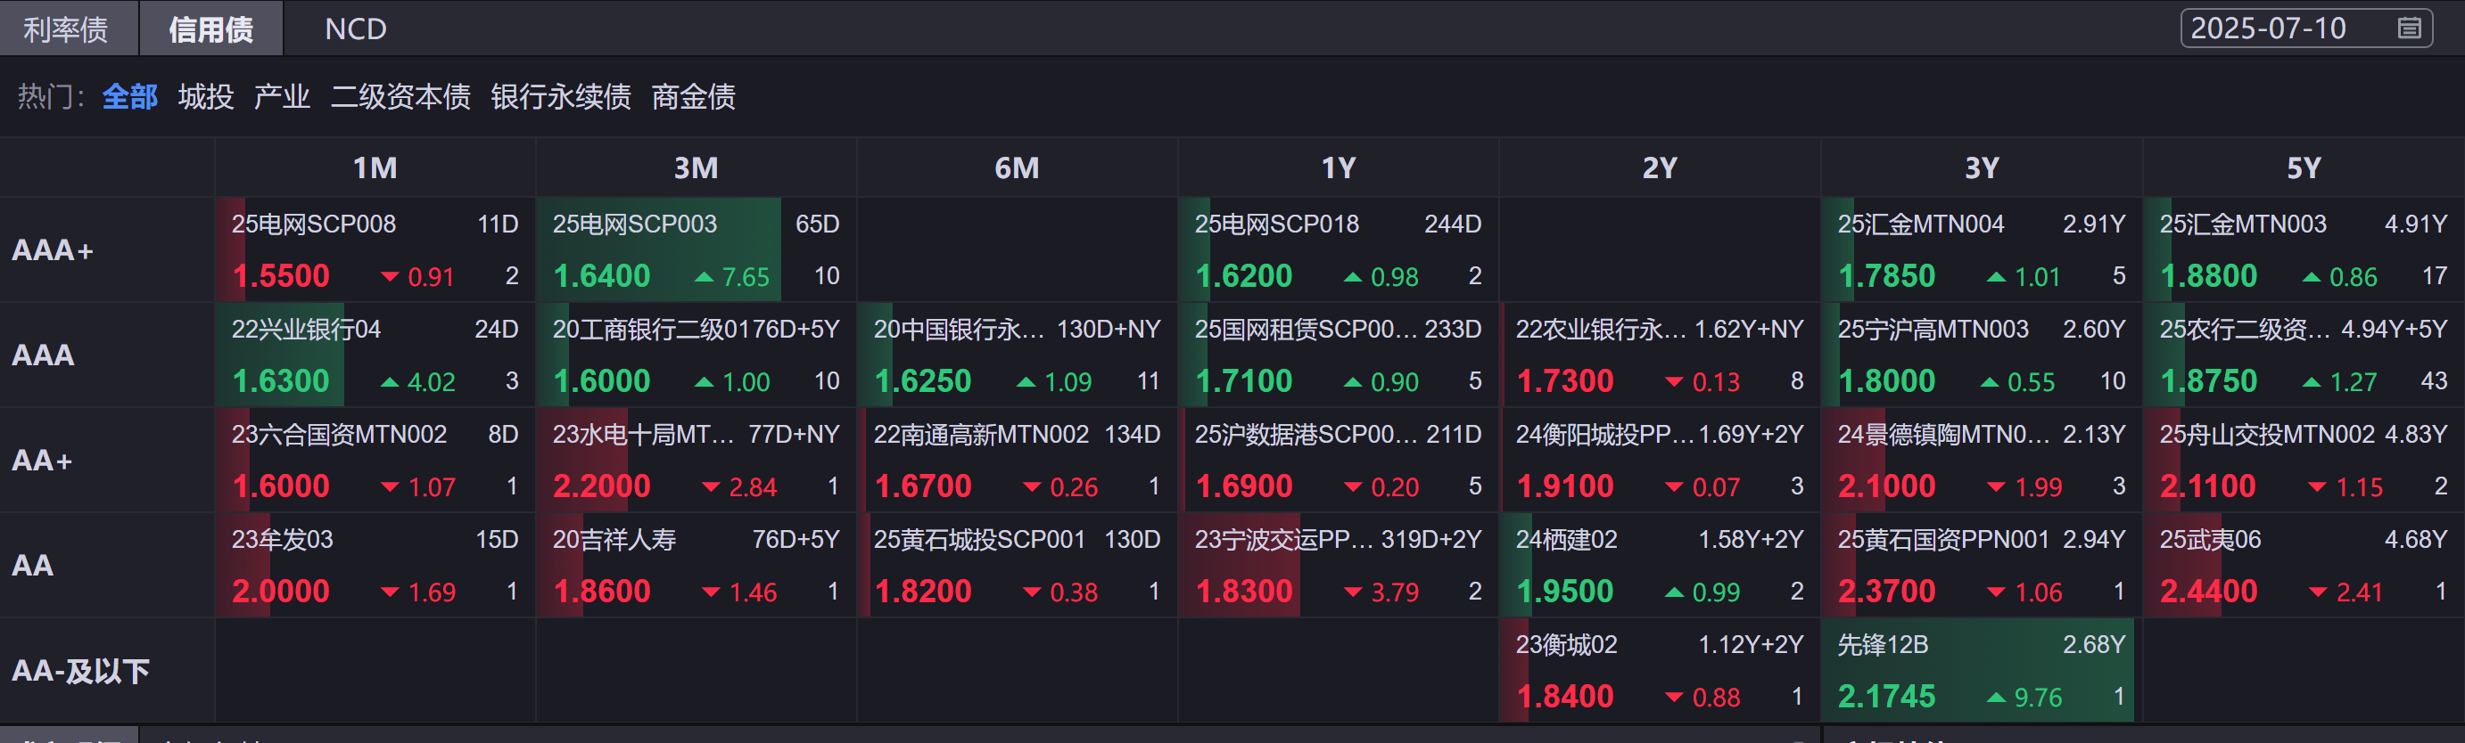Click the date field 2025-07-10

tap(2268, 29)
